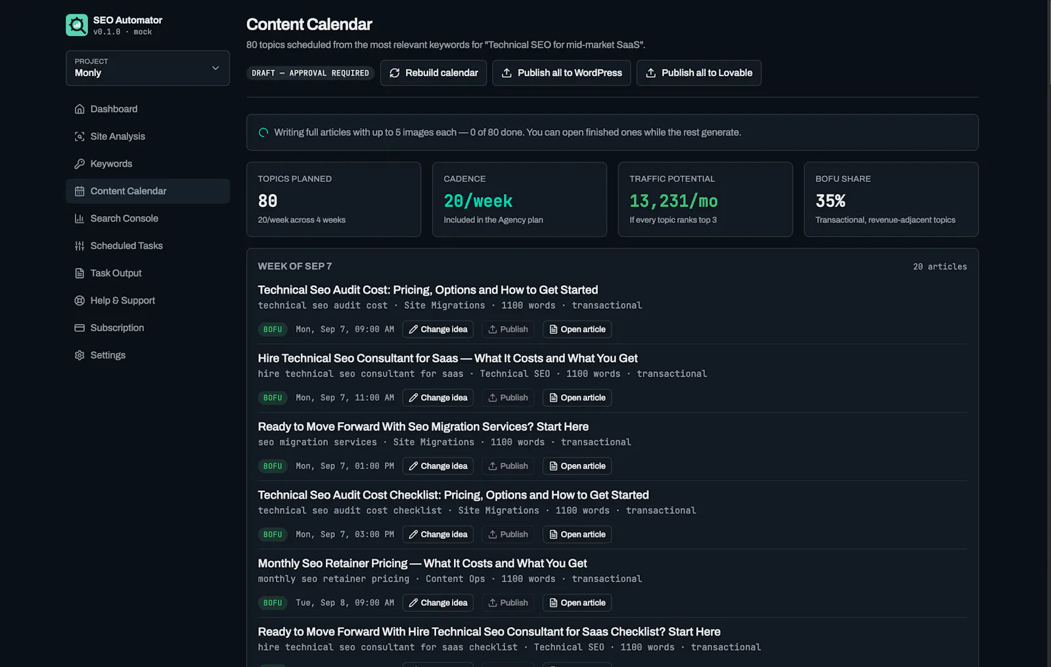This screenshot has width=1051, height=667.
Task: Click BOFU tag on Tue, Sep 8, 09:00 AM row
Action: click(x=273, y=603)
